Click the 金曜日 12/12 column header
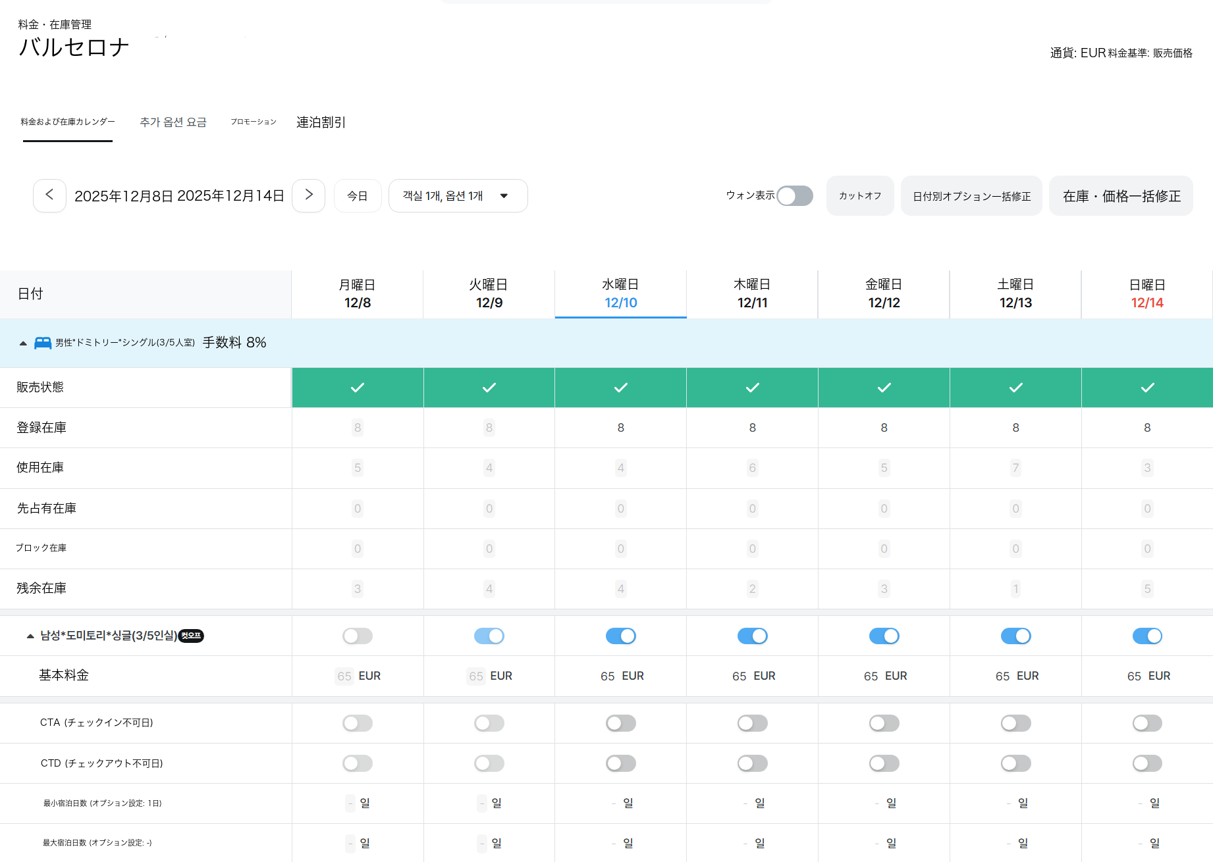This screenshot has height=862, width=1213. (884, 293)
